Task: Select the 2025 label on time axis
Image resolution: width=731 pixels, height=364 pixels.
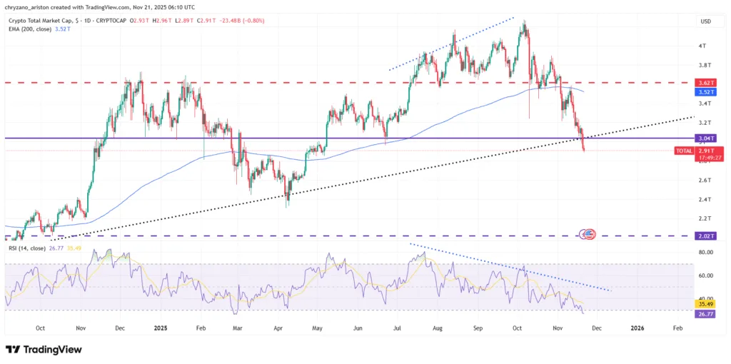Action: click(160, 328)
